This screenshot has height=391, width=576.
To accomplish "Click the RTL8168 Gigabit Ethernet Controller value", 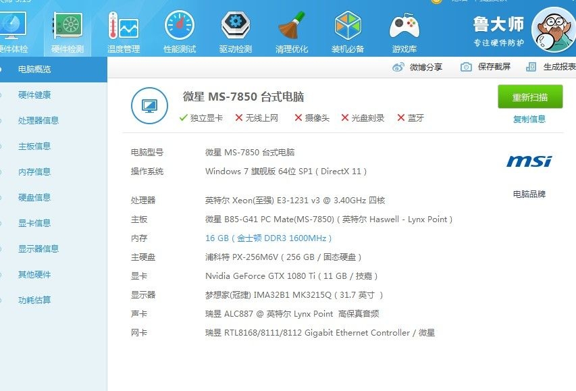I will [320, 333].
